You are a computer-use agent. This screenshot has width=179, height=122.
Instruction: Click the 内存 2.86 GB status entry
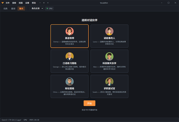tap(34, 120)
